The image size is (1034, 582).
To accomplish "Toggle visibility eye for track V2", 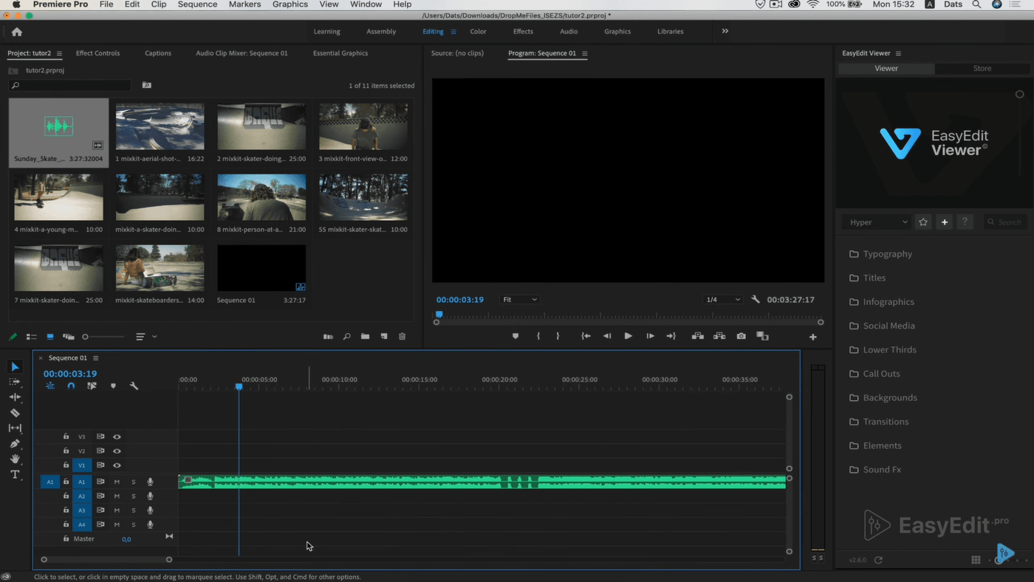I will pyautogui.click(x=117, y=451).
